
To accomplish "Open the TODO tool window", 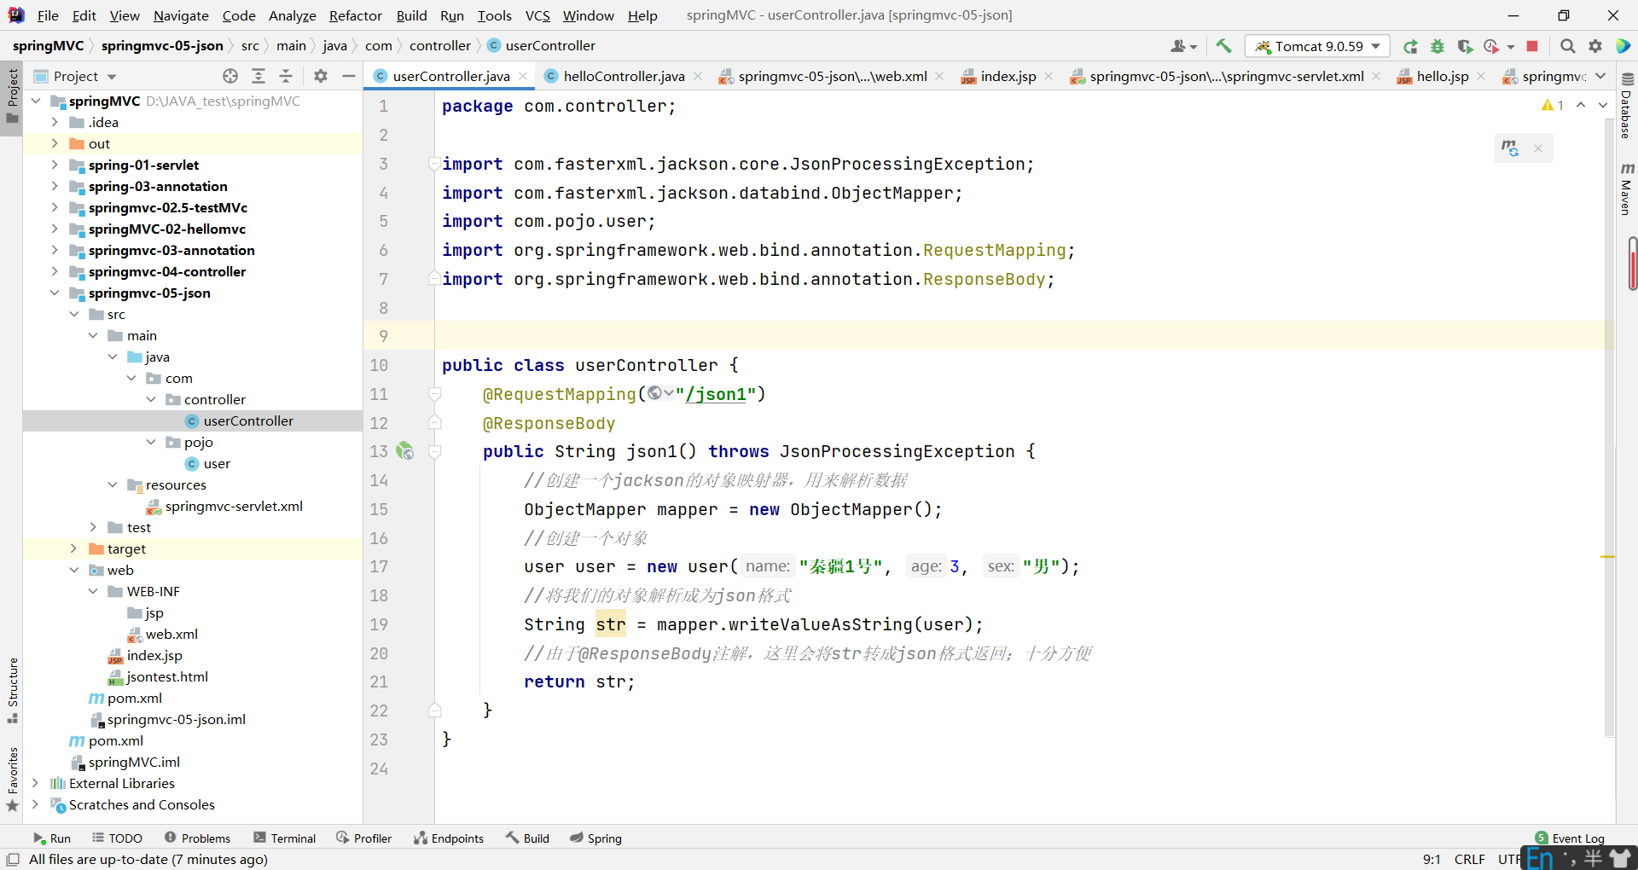I will [x=117, y=838].
